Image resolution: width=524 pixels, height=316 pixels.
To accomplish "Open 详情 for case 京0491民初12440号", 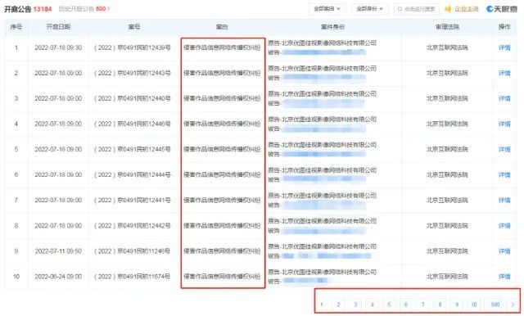I will 504,98.
